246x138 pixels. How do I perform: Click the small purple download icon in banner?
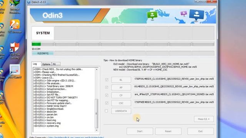click(x=184, y=14)
